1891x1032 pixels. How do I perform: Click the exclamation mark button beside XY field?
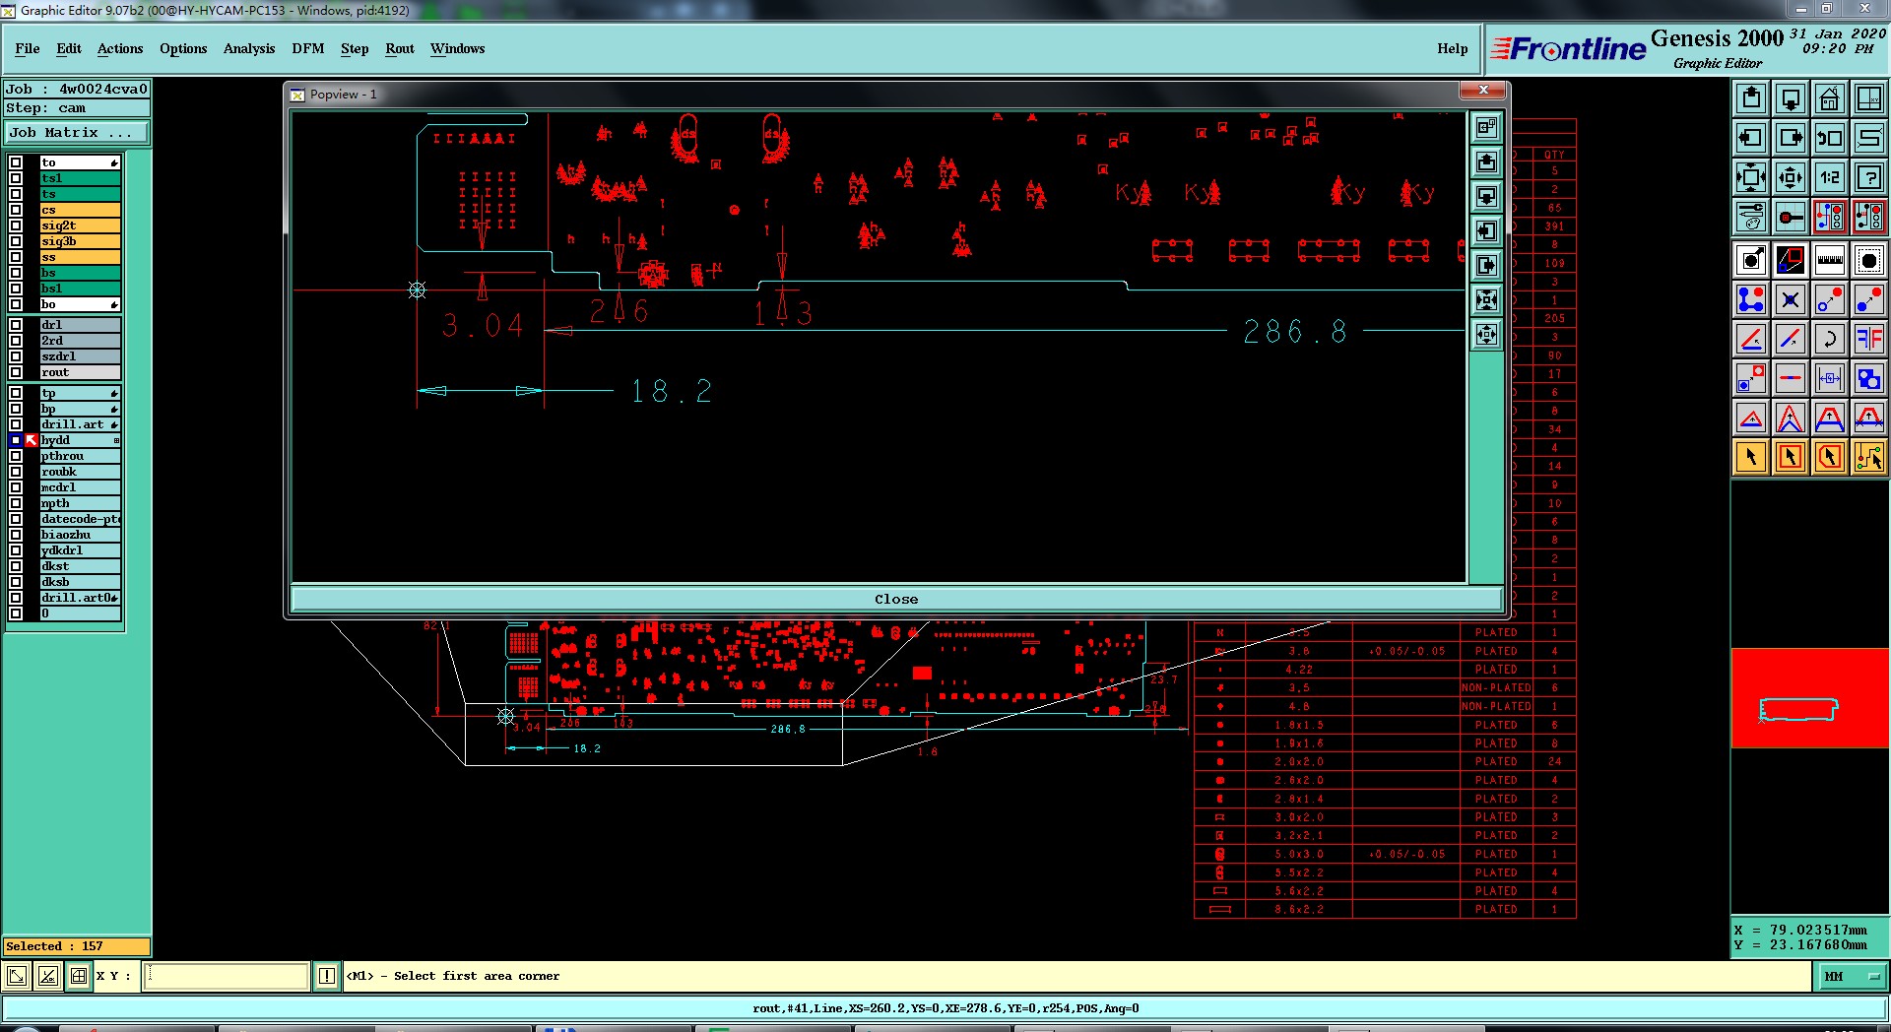327,976
